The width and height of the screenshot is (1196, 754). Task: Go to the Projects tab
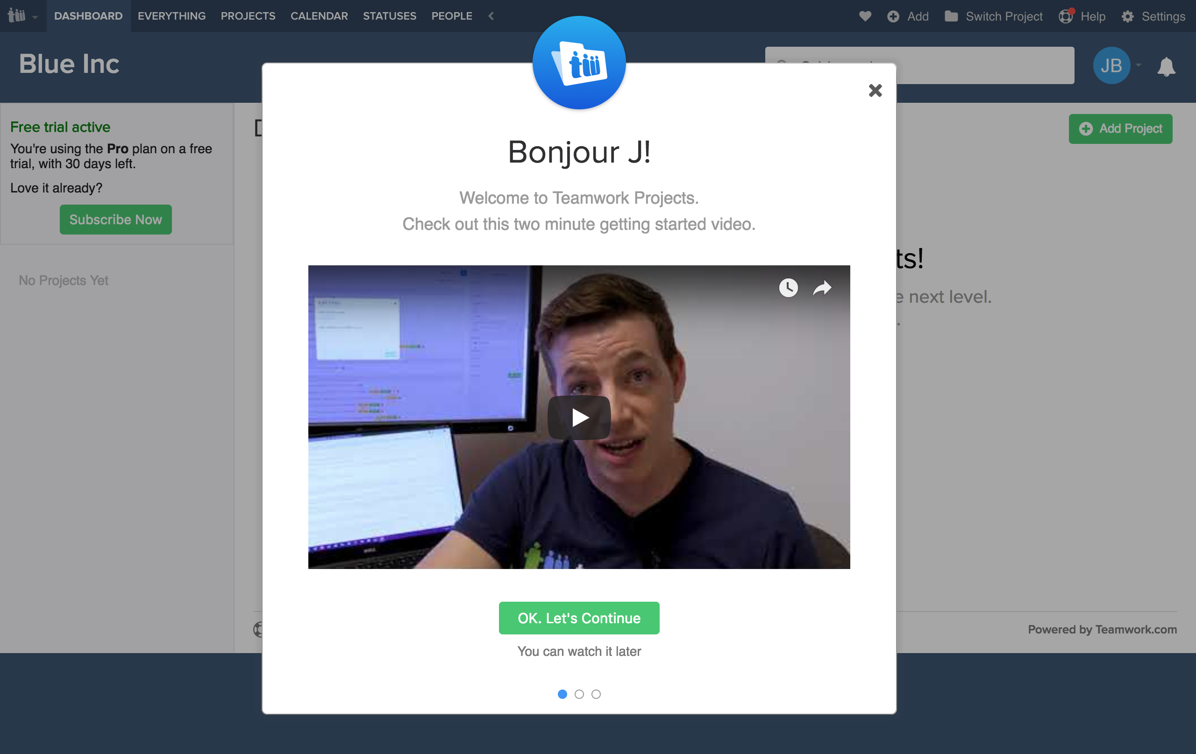pos(248,16)
